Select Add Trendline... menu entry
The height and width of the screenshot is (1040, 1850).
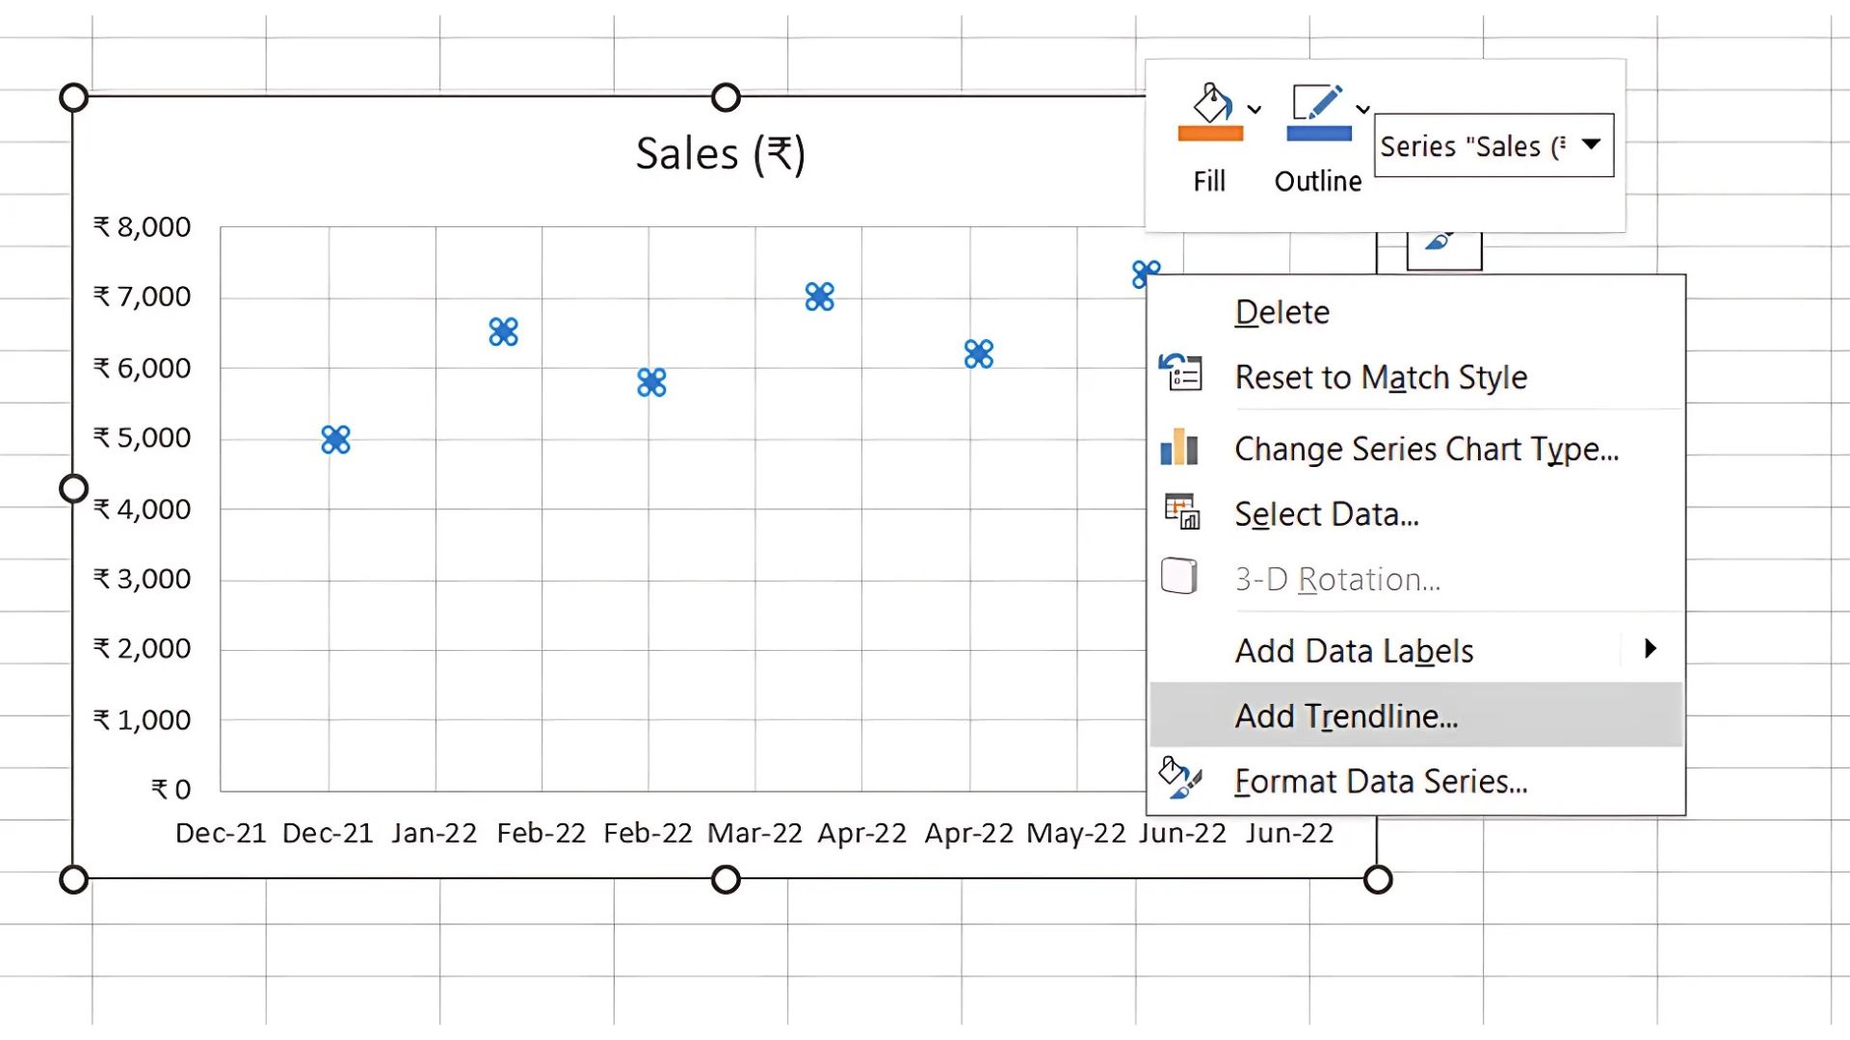pyautogui.click(x=1346, y=715)
